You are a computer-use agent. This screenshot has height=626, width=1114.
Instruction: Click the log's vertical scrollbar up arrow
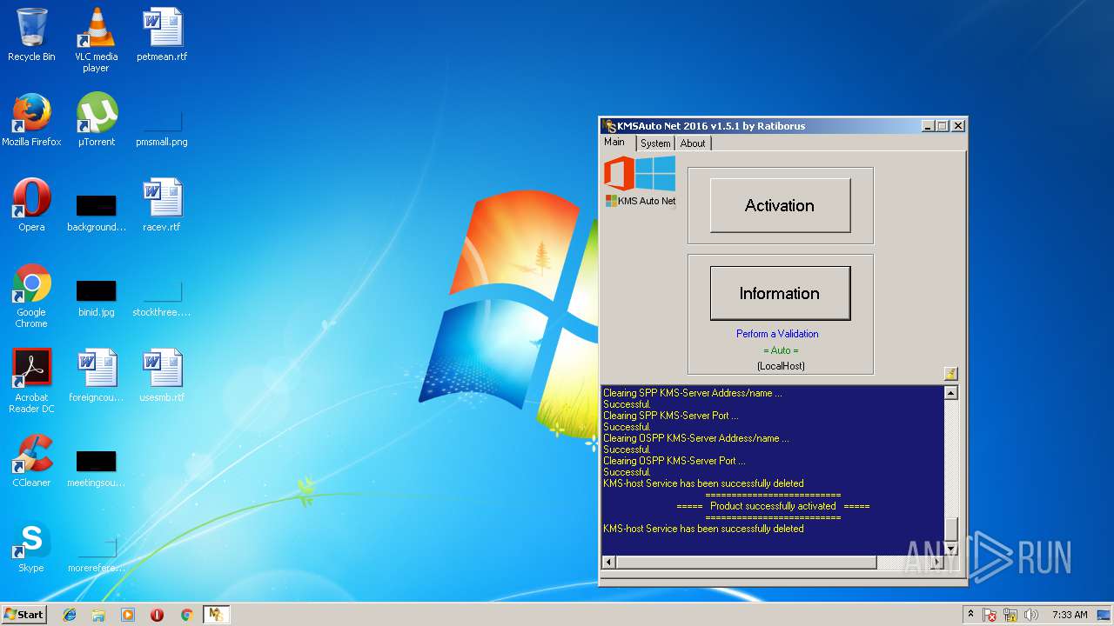(x=951, y=393)
